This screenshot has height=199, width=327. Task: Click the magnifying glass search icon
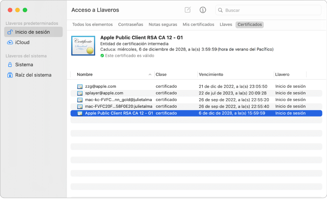(220, 10)
